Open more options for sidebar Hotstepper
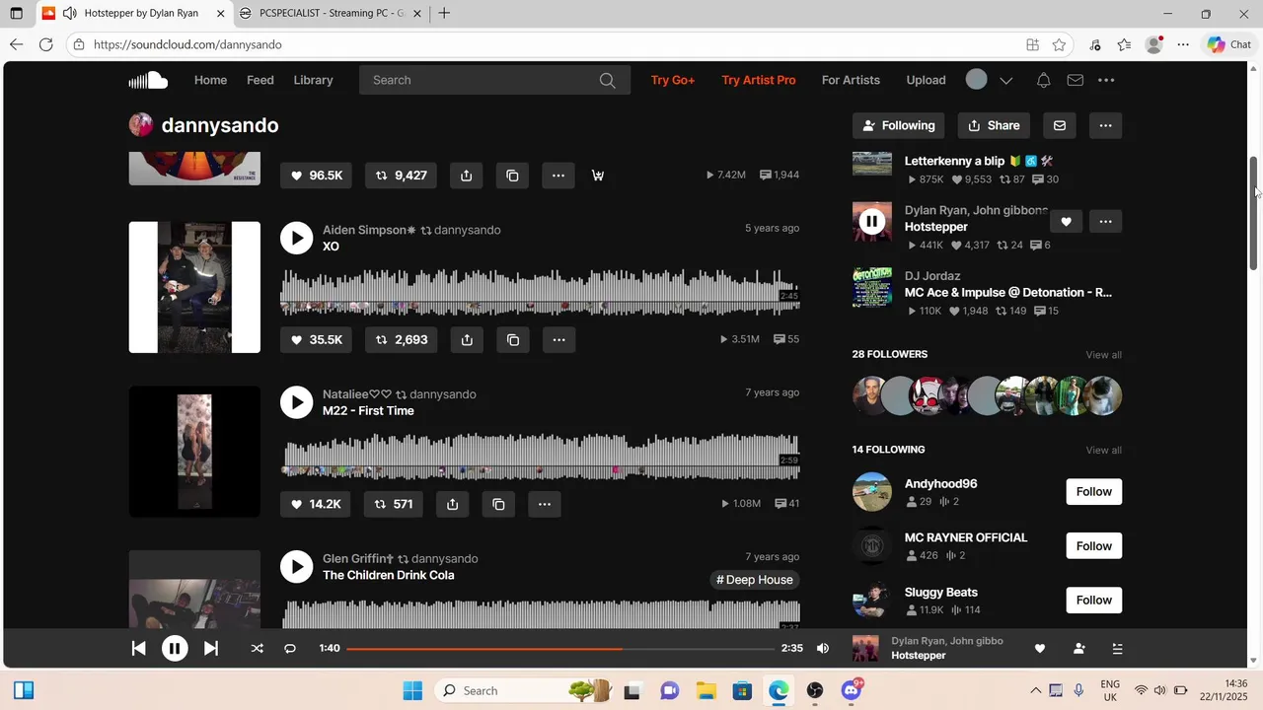 pyautogui.click(x=1105, y=222)
